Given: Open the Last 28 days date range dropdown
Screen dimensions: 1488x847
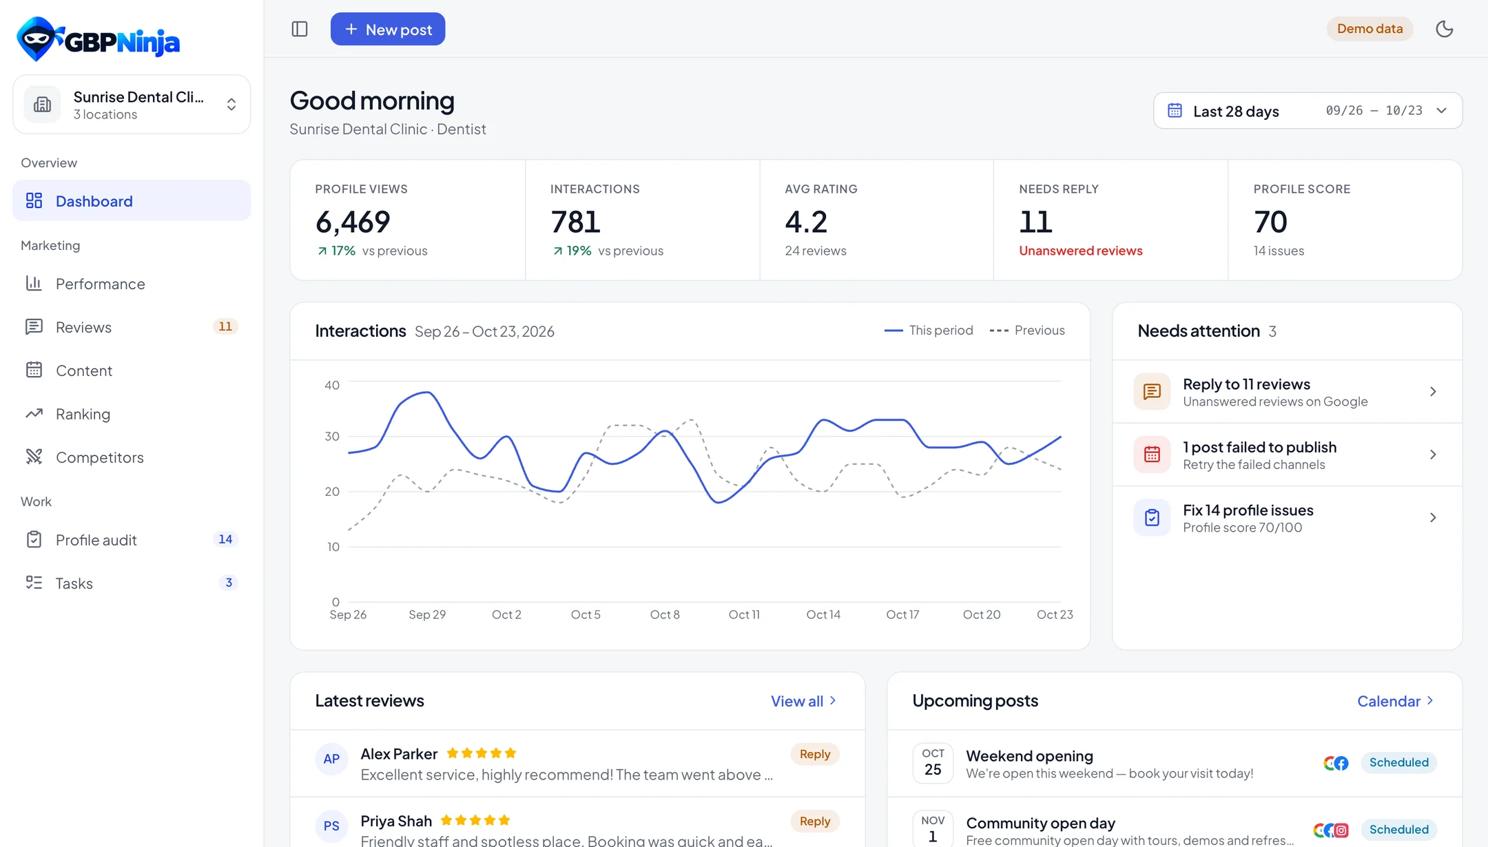Looking at the screenshot, I should (1308, 111).
